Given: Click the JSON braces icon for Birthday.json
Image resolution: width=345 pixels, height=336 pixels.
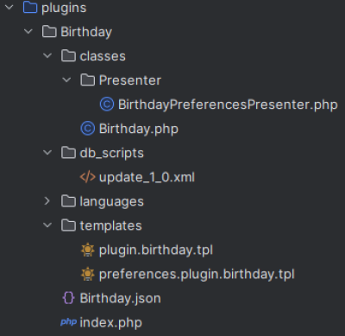Looking at the screenshot, I should [x=68, y=298].
